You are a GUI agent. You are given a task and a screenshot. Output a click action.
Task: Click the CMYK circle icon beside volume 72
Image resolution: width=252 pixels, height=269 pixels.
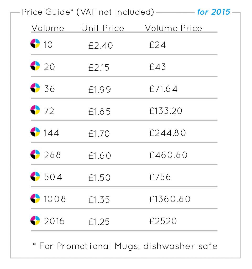tap(35, 110)
